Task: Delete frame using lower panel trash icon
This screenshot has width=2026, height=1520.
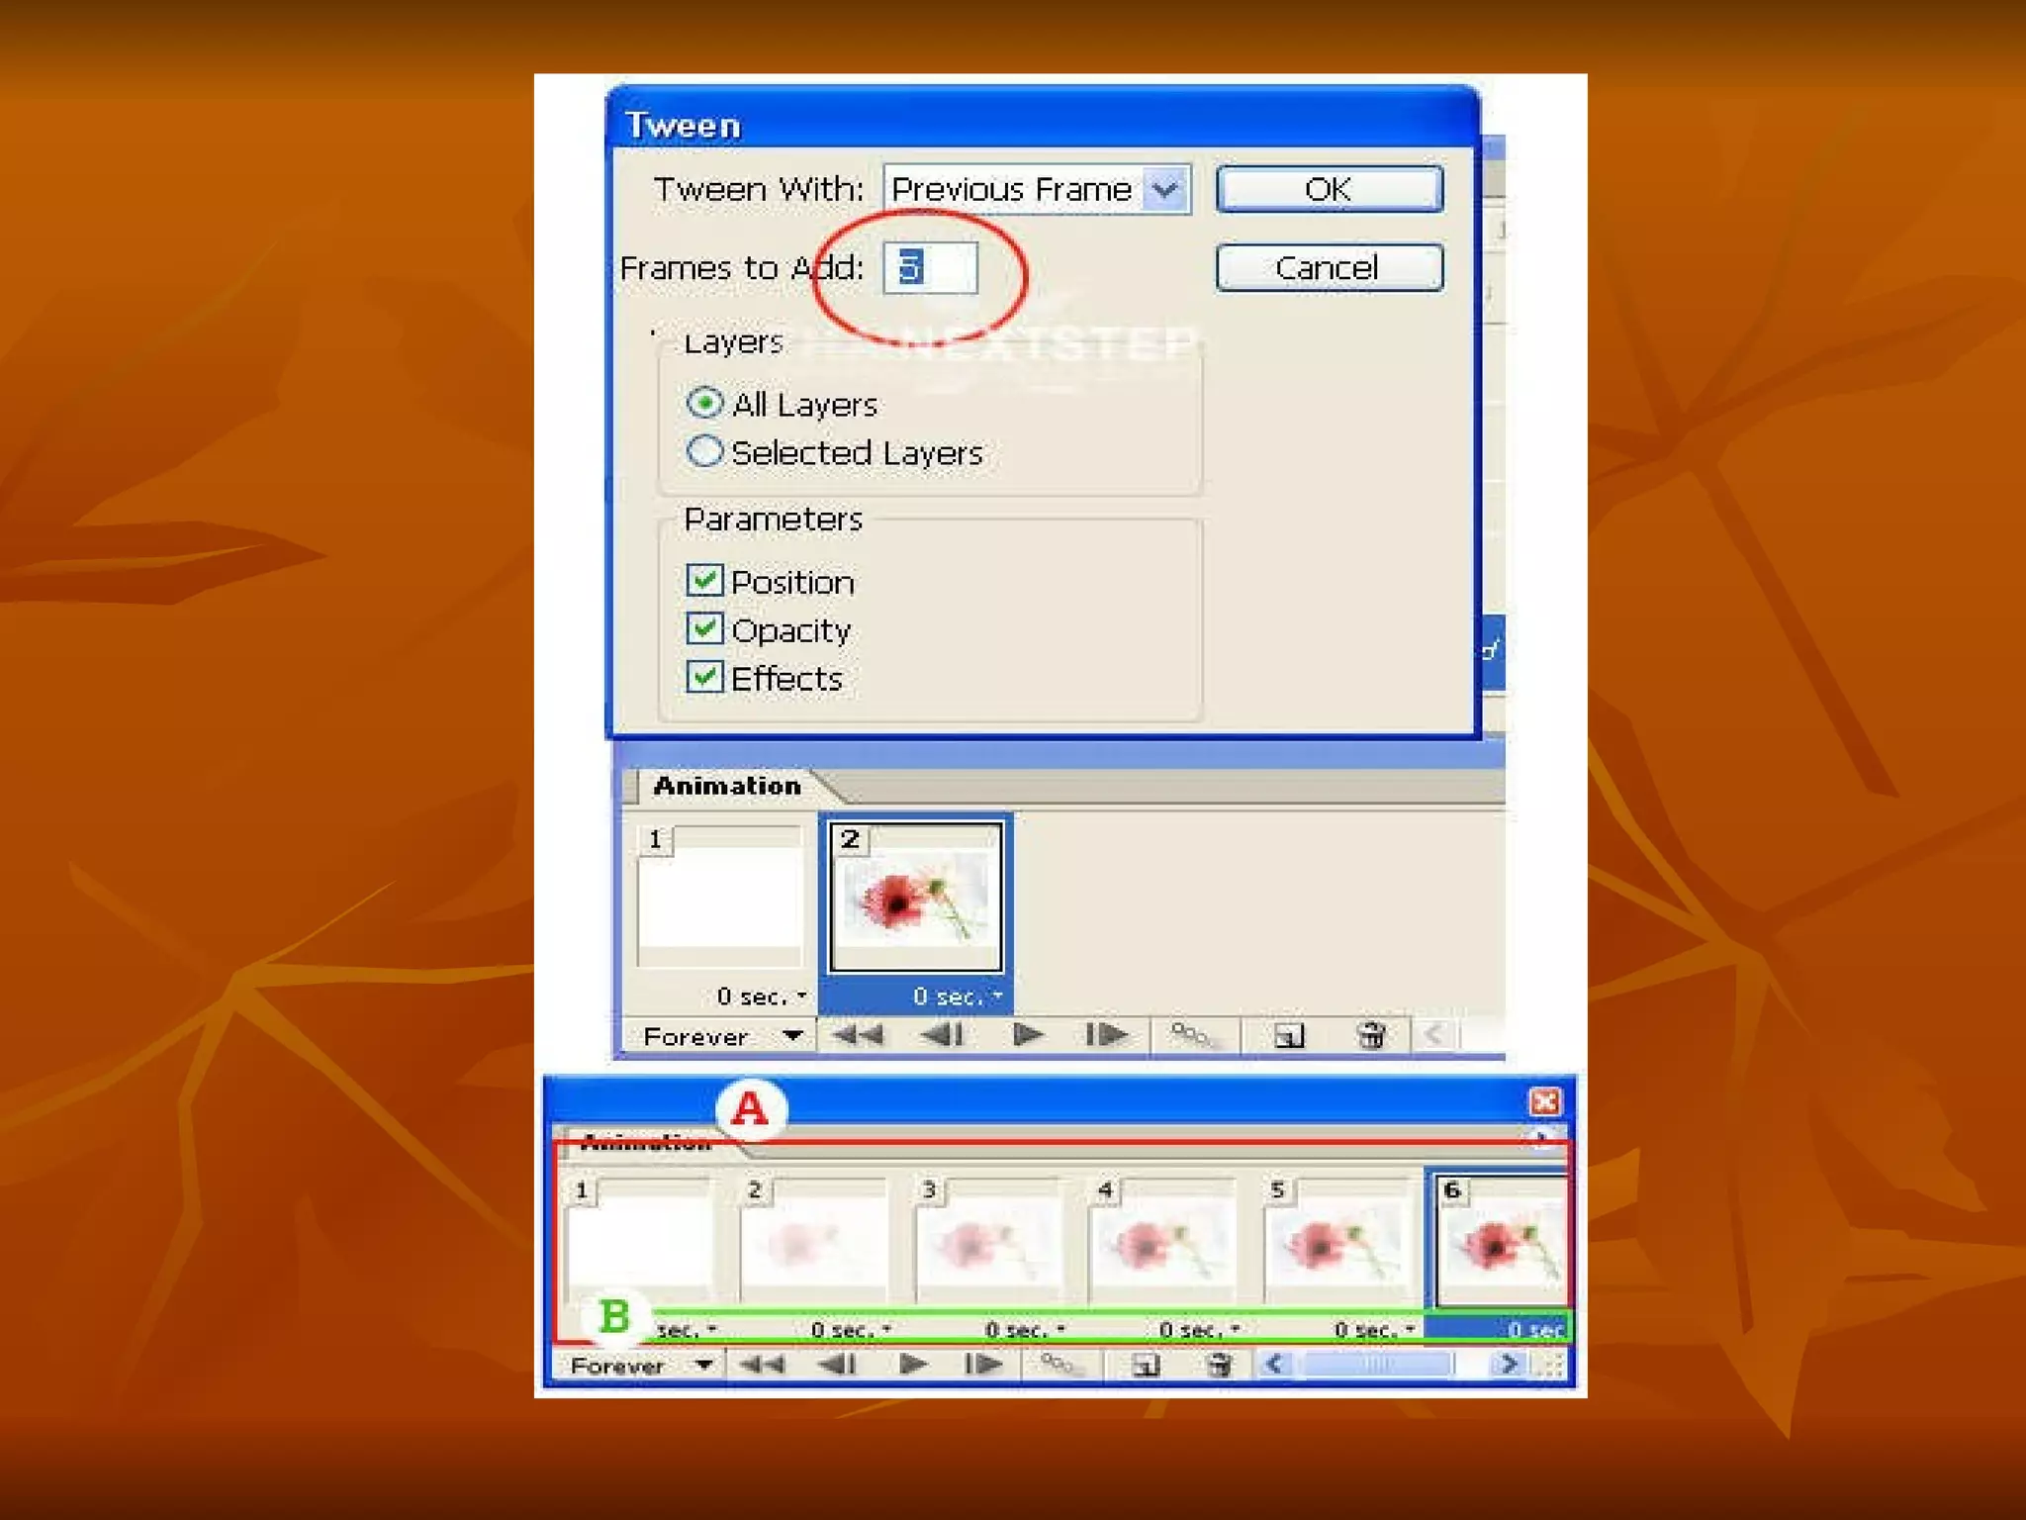Action: 1220,1366
